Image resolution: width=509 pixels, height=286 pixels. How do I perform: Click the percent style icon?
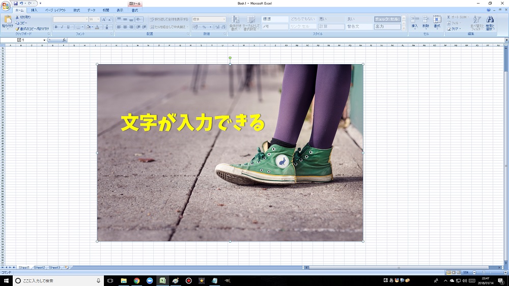[x=204, y=27]
